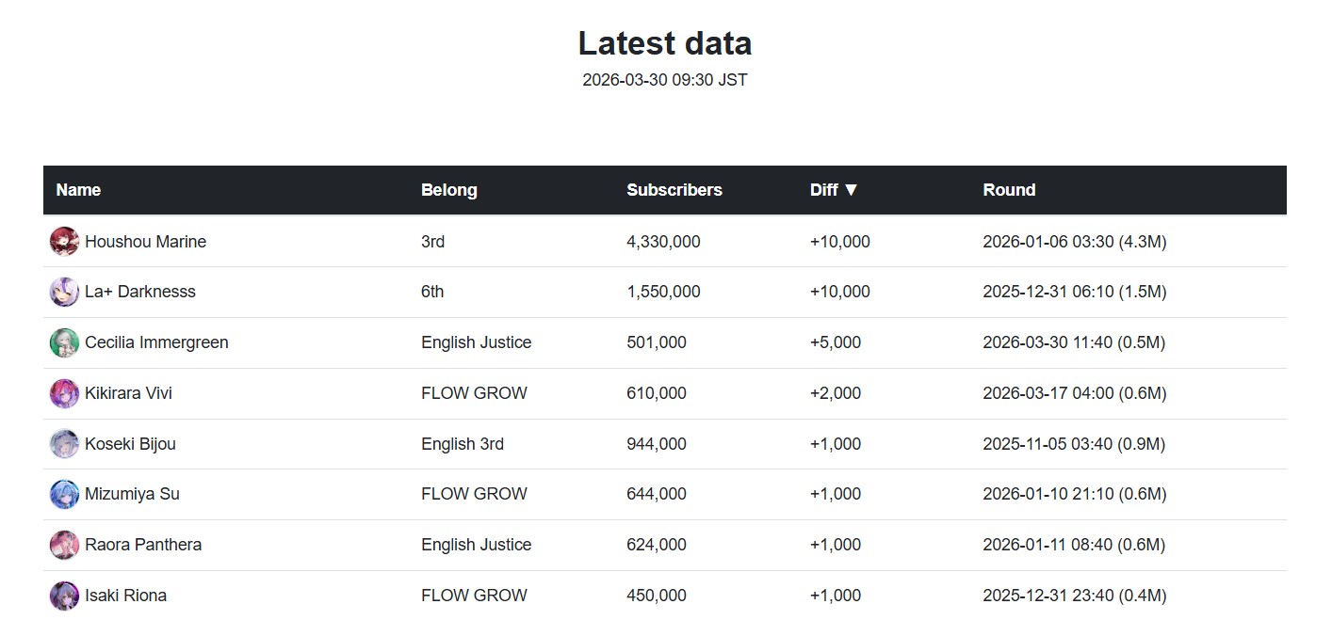Open the Cecilia Immergreen name link
The width and height of the screenshot is (1332, 620).
[x=156, y=342]
